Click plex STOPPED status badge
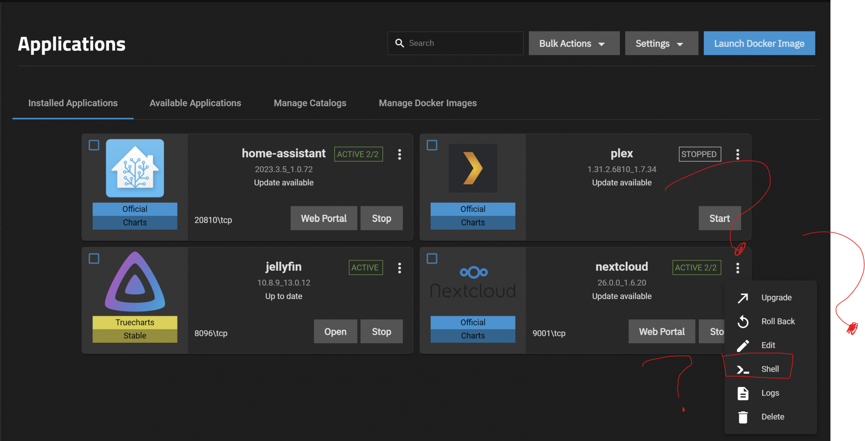Viewport: 865px width, 441px height. (700, 155)
